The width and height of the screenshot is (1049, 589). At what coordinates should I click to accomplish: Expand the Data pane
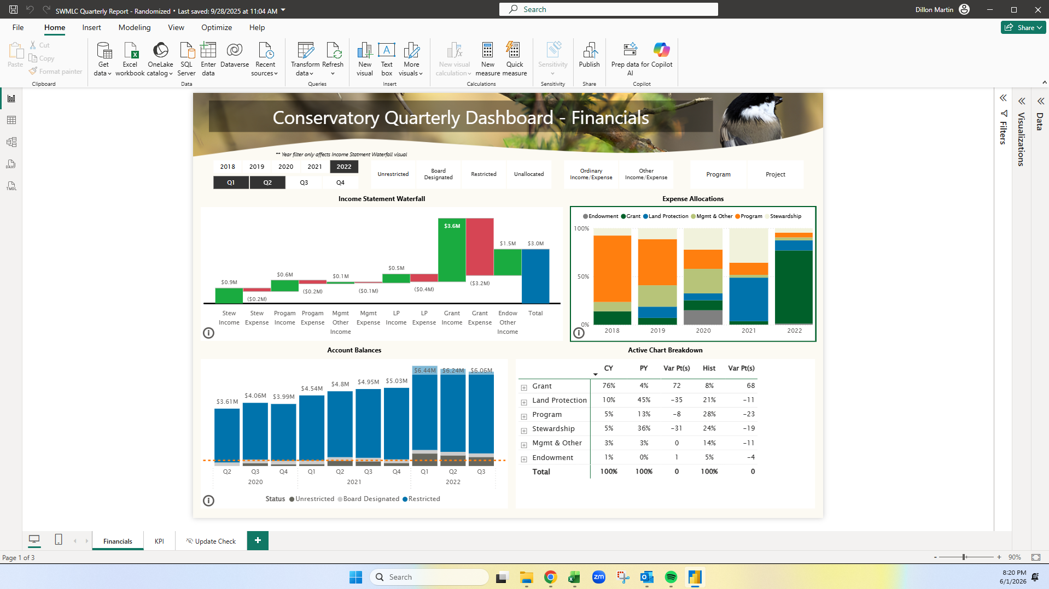(x=1041, y=101)
